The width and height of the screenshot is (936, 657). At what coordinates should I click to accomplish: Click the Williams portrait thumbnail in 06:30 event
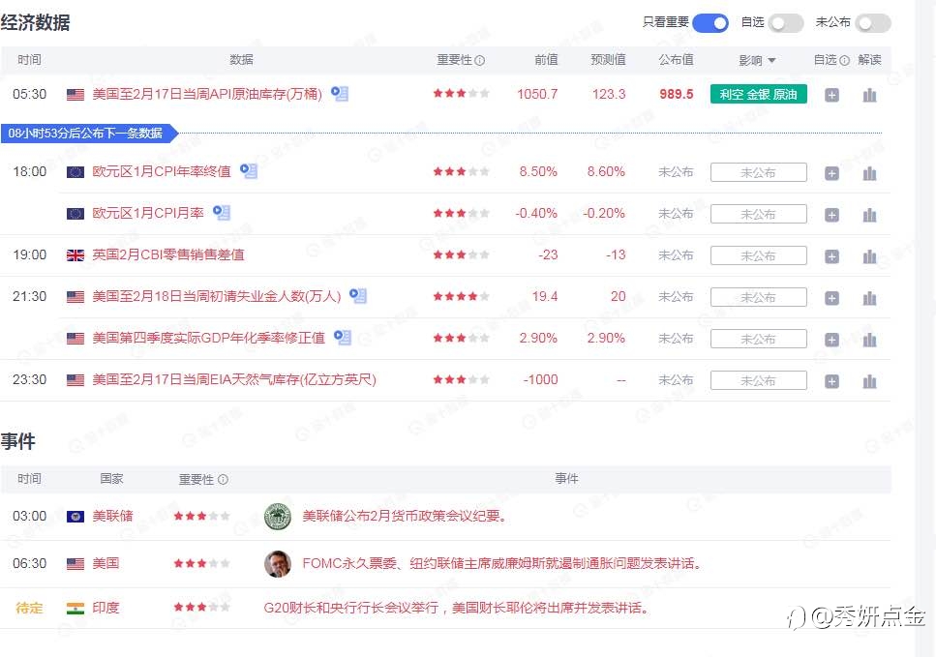278,564
